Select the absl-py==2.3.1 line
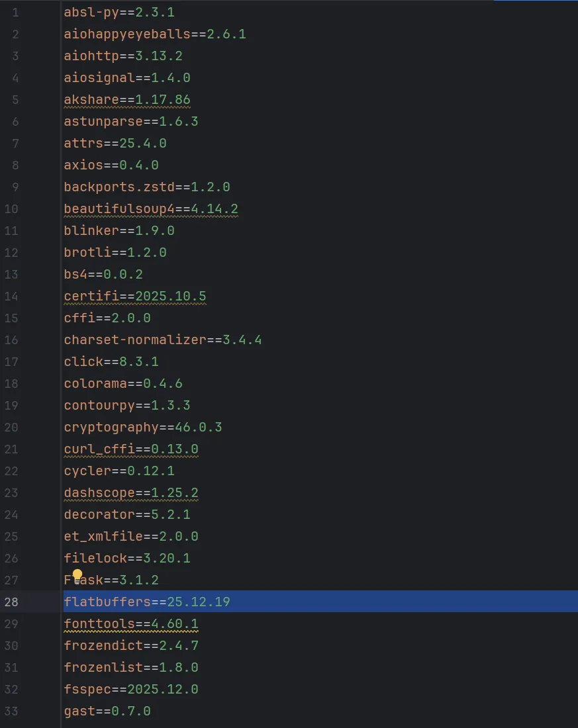 pyautogui.click(x=119, y=12)
